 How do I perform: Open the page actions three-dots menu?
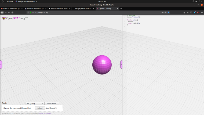162,13
